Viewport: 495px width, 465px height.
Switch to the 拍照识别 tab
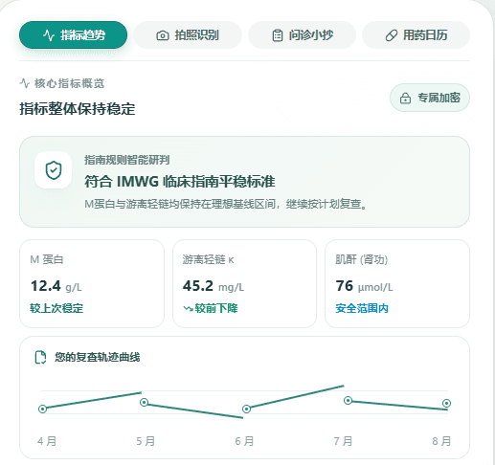(x=188, y=35)
